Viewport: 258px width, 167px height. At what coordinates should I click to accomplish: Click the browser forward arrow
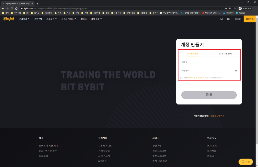7,8
